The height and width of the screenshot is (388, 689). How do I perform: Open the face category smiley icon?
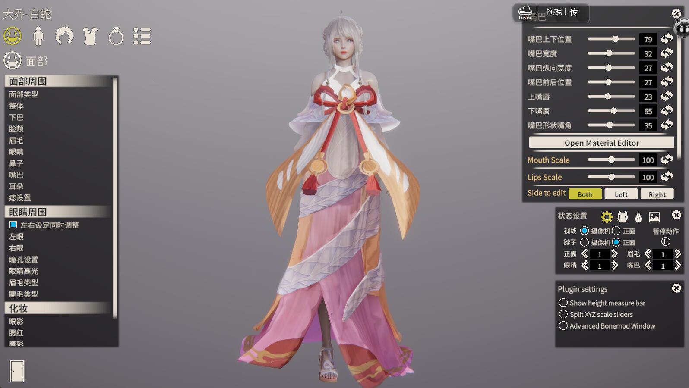(13, 36)
